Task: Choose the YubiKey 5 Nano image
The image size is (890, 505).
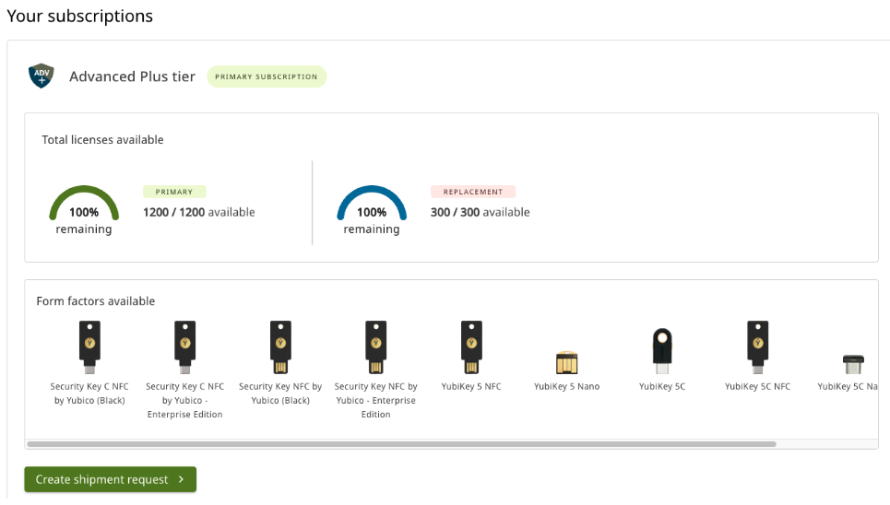Action: click(566, 362)
